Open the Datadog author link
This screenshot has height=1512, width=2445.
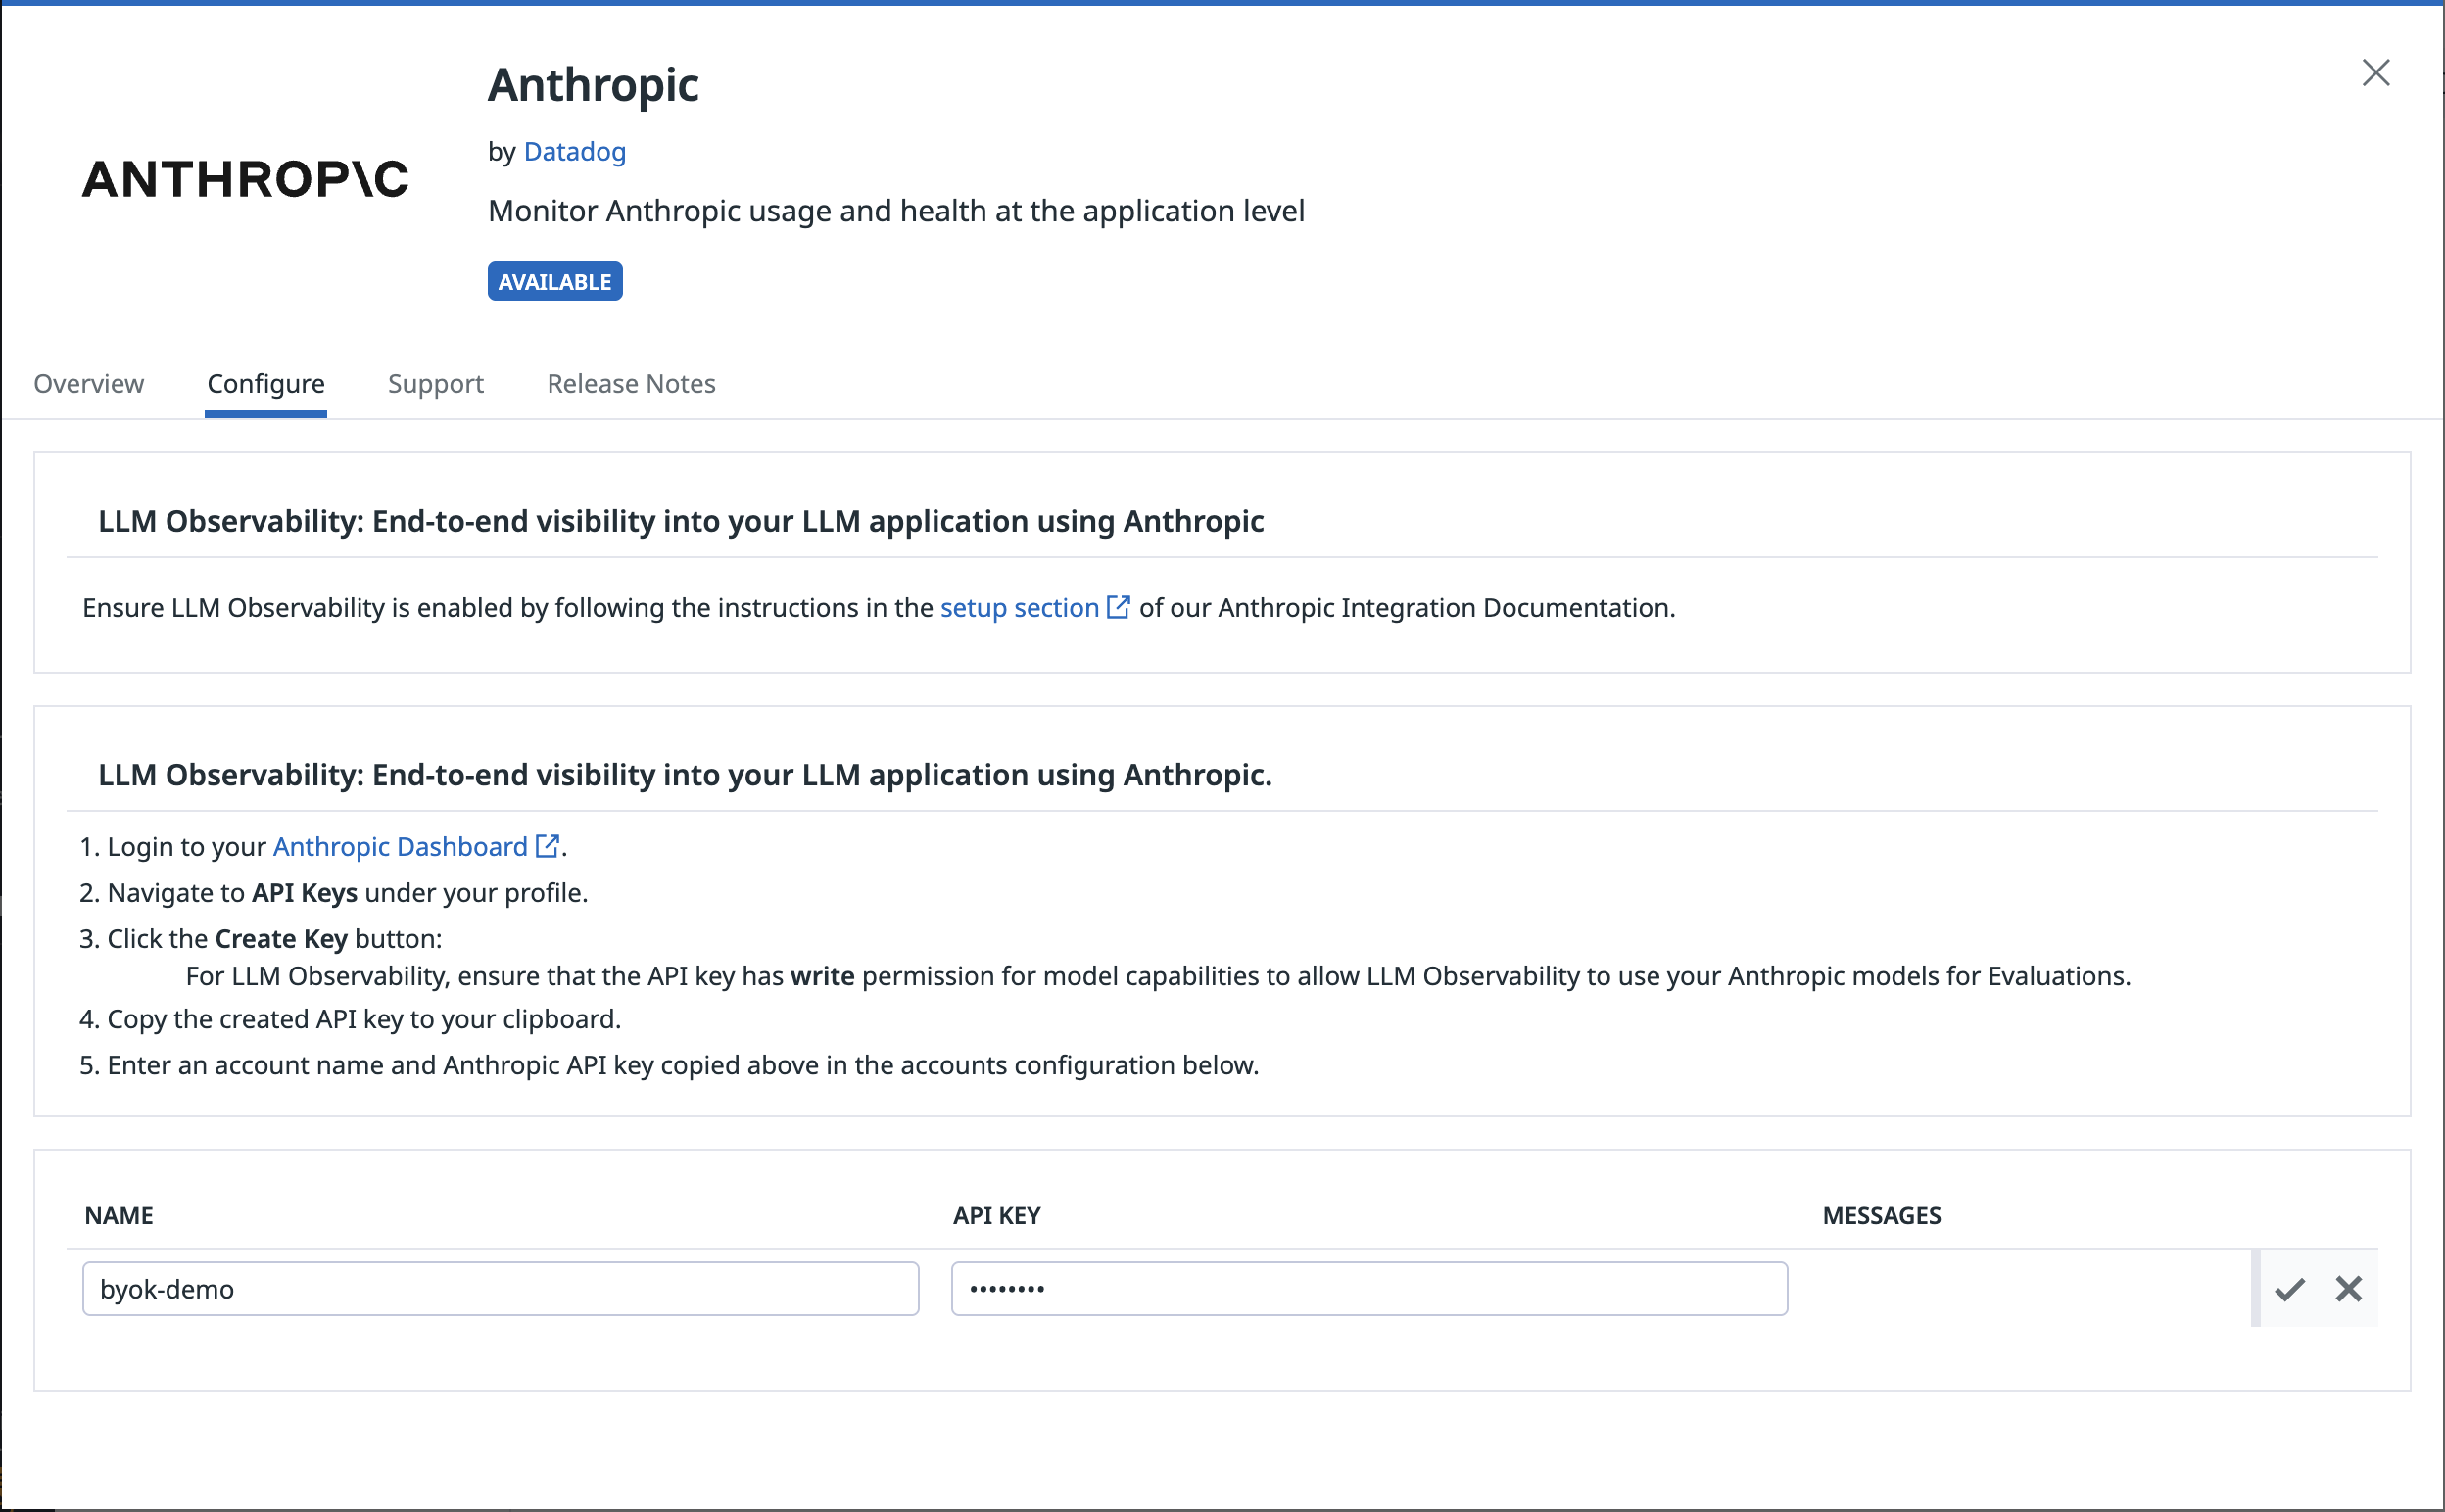click(575, 152)
